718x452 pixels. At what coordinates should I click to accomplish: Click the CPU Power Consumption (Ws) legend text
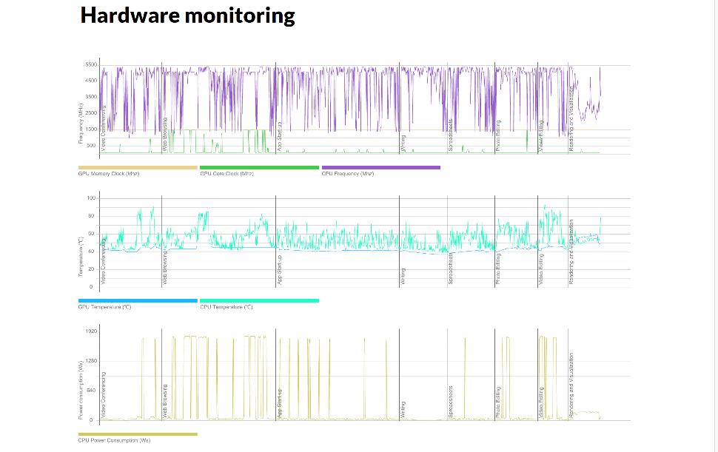[114, 440]
